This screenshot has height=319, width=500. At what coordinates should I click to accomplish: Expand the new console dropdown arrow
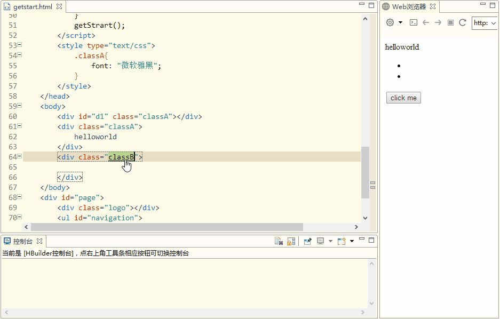click(x=352, y=241)
